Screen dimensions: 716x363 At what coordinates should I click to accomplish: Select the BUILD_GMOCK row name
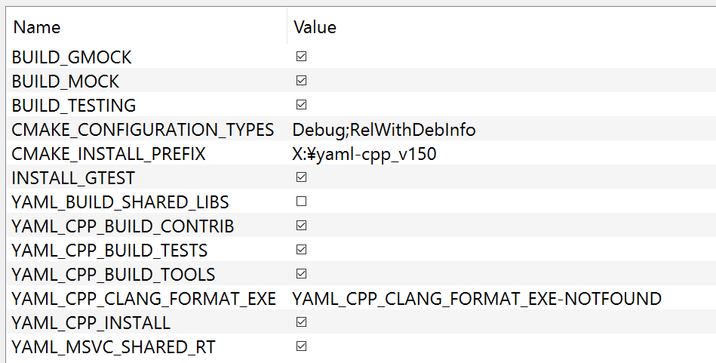point(72,57)
